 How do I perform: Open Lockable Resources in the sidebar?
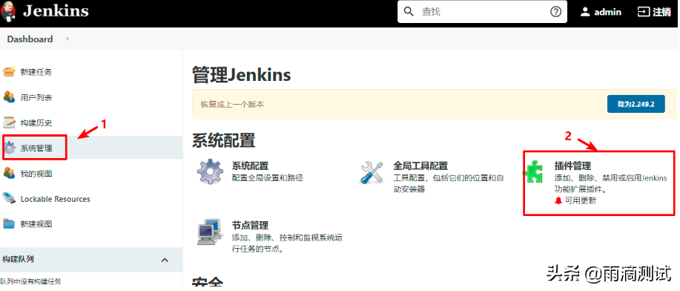click(55, 199)
